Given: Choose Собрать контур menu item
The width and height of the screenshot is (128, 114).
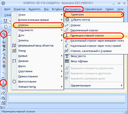Looking at the screenshot, I should coord(94,20).
